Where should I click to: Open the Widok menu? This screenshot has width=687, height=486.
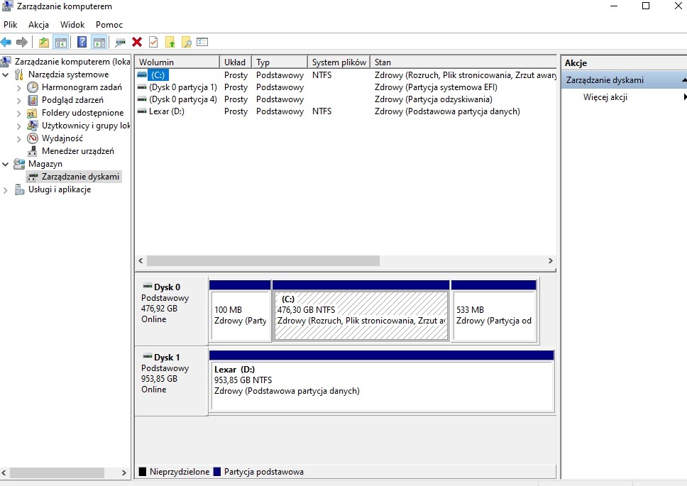72,25
